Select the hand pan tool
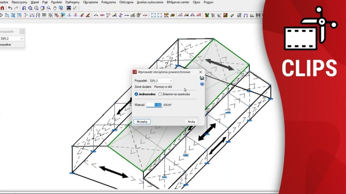The height and width of the screenshot is (194, 346). 54,8
